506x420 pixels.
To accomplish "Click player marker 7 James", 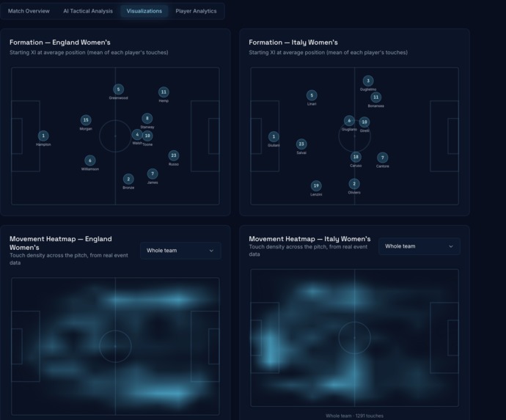I will click(153, 174).
